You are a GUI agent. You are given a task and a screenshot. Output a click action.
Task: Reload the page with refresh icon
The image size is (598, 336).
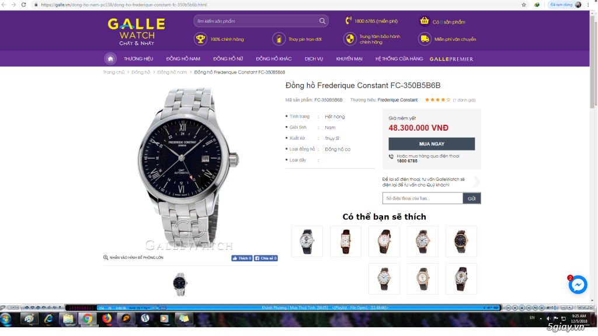23,5
